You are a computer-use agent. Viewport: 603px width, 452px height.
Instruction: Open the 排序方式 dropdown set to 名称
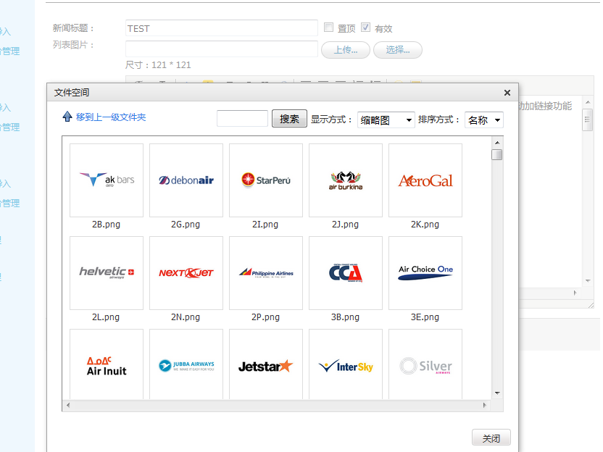click(484, 120)
